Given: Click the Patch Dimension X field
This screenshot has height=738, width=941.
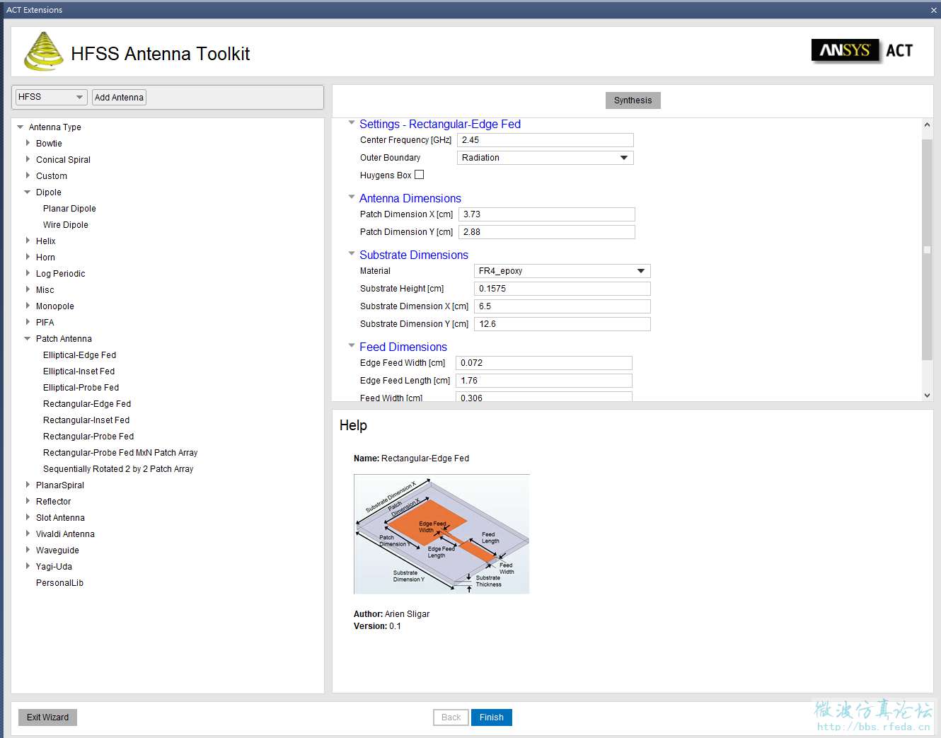Looking at the screenshot, I should [x=546, y=214].
